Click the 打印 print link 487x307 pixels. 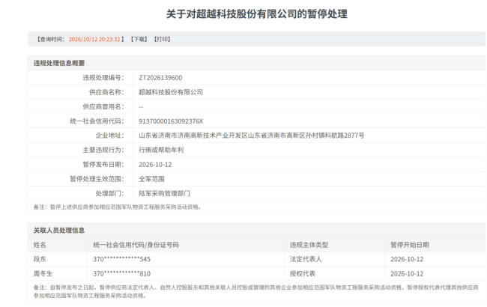tap(162, 39)
